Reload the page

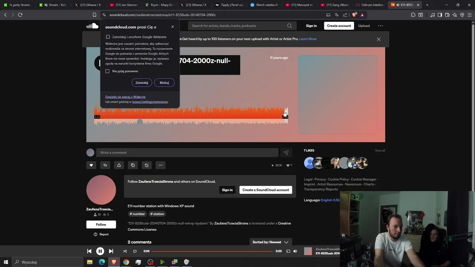coord(20,15)
